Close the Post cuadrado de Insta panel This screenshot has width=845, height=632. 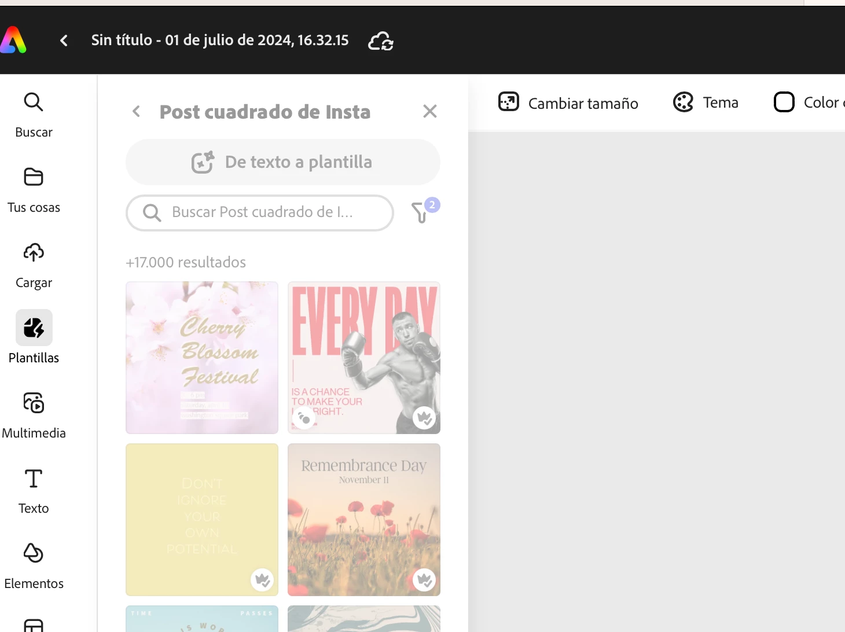[x=429, y=111]
